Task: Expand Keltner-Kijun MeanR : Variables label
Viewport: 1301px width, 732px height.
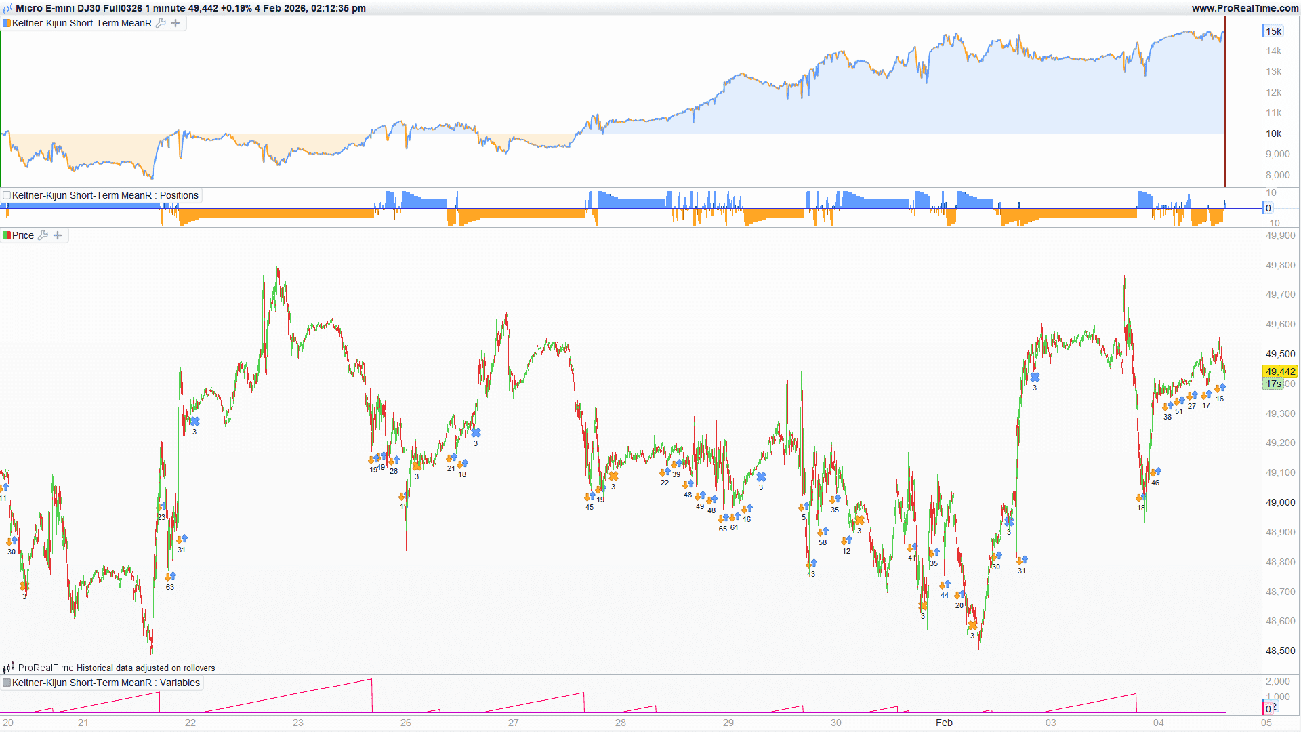Action: click(x=106, y=683)
